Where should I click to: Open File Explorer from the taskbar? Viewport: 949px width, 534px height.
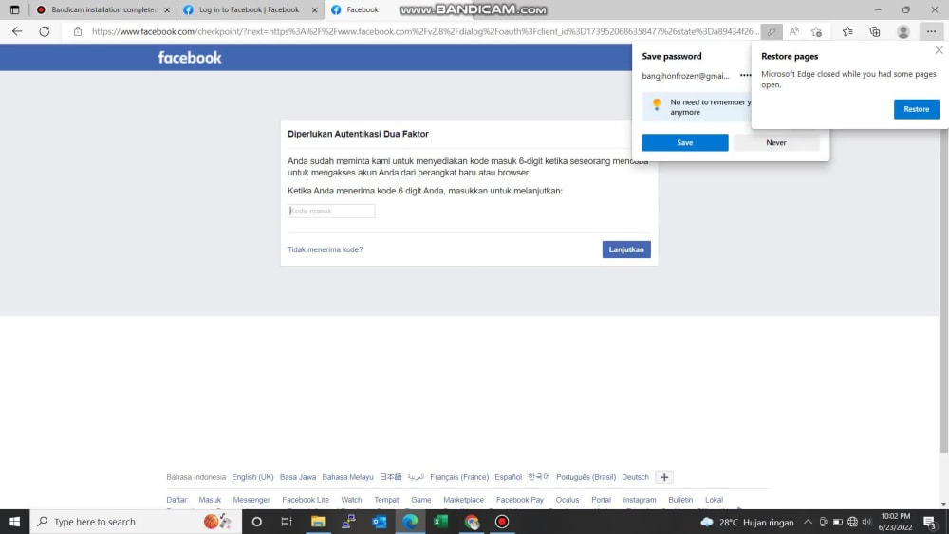point(318,522)
